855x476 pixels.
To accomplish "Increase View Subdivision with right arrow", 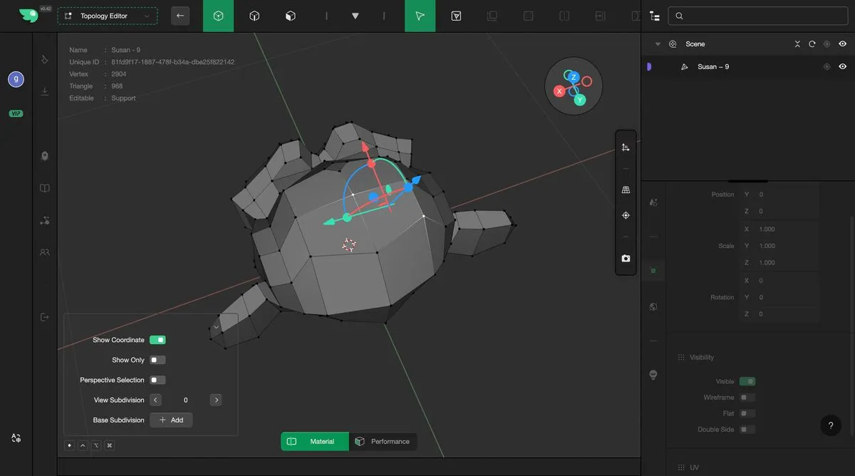I will 216,400.
